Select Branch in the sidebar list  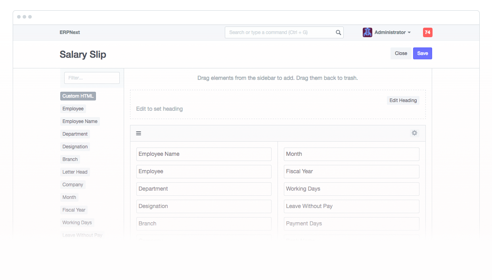click(70, 159)
